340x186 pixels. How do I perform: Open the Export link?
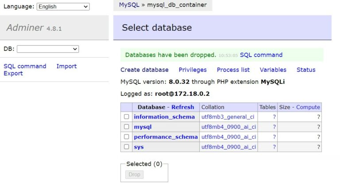13,73
